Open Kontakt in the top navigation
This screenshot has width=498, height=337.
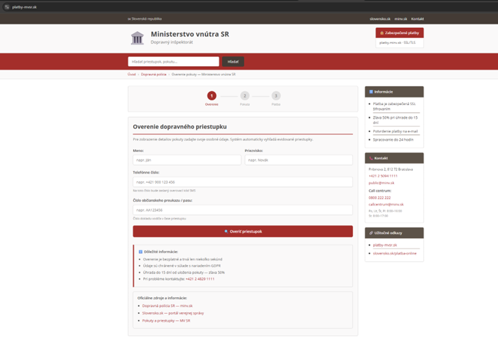click(417, 19)
